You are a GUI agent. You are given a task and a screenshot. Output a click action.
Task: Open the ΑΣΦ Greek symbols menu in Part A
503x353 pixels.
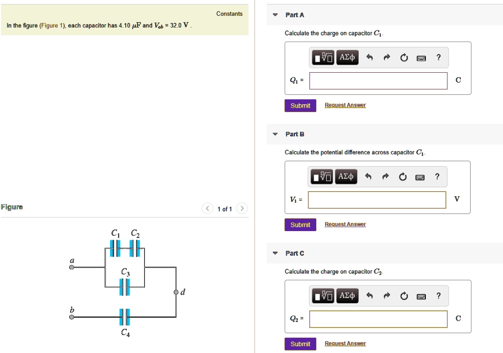coord(347,57)
